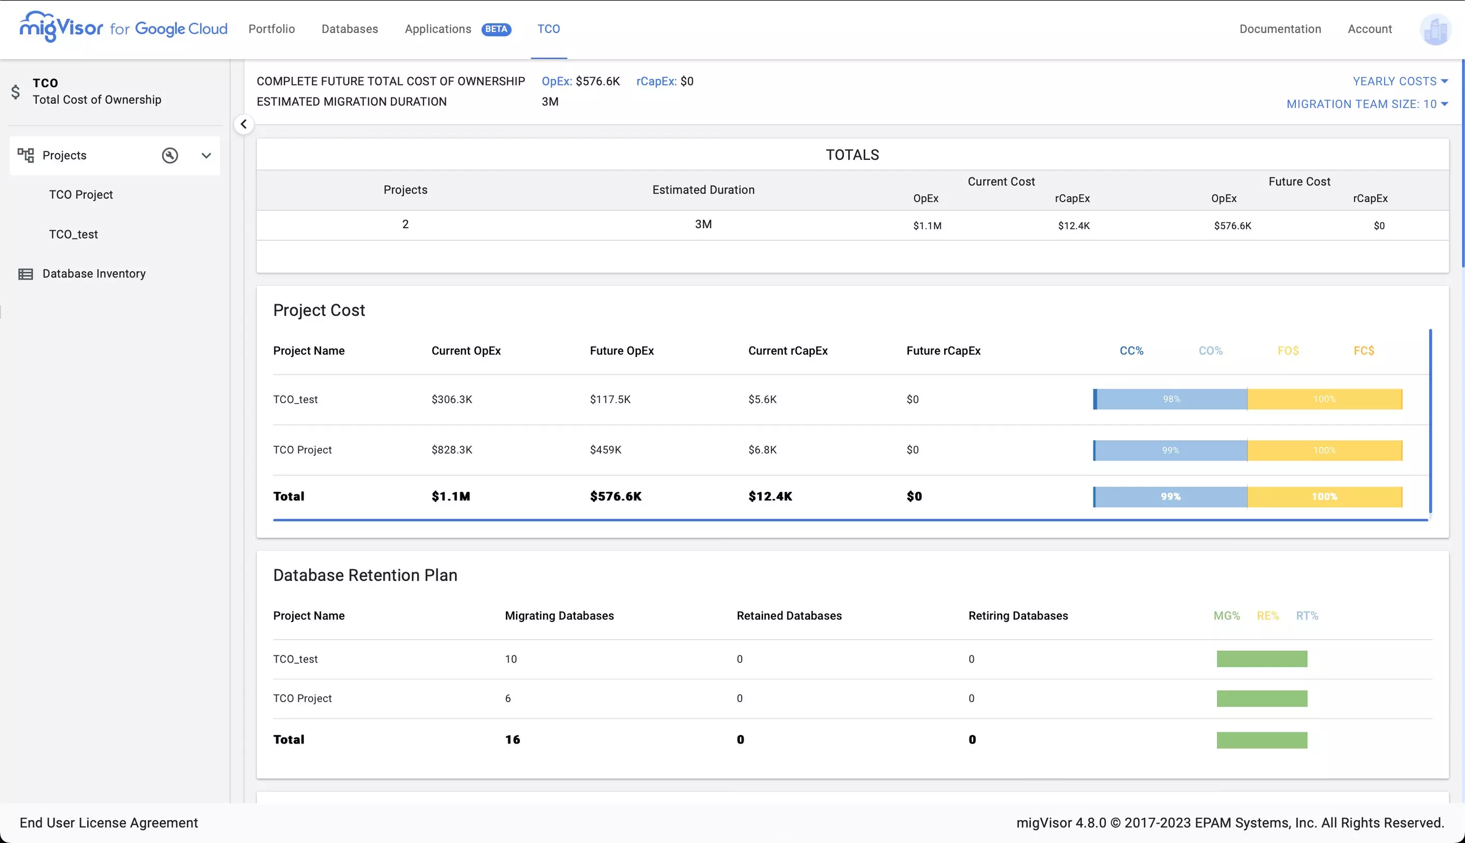
Task: Click the Portfolio navigation icon
Action: tap(272, 28)
